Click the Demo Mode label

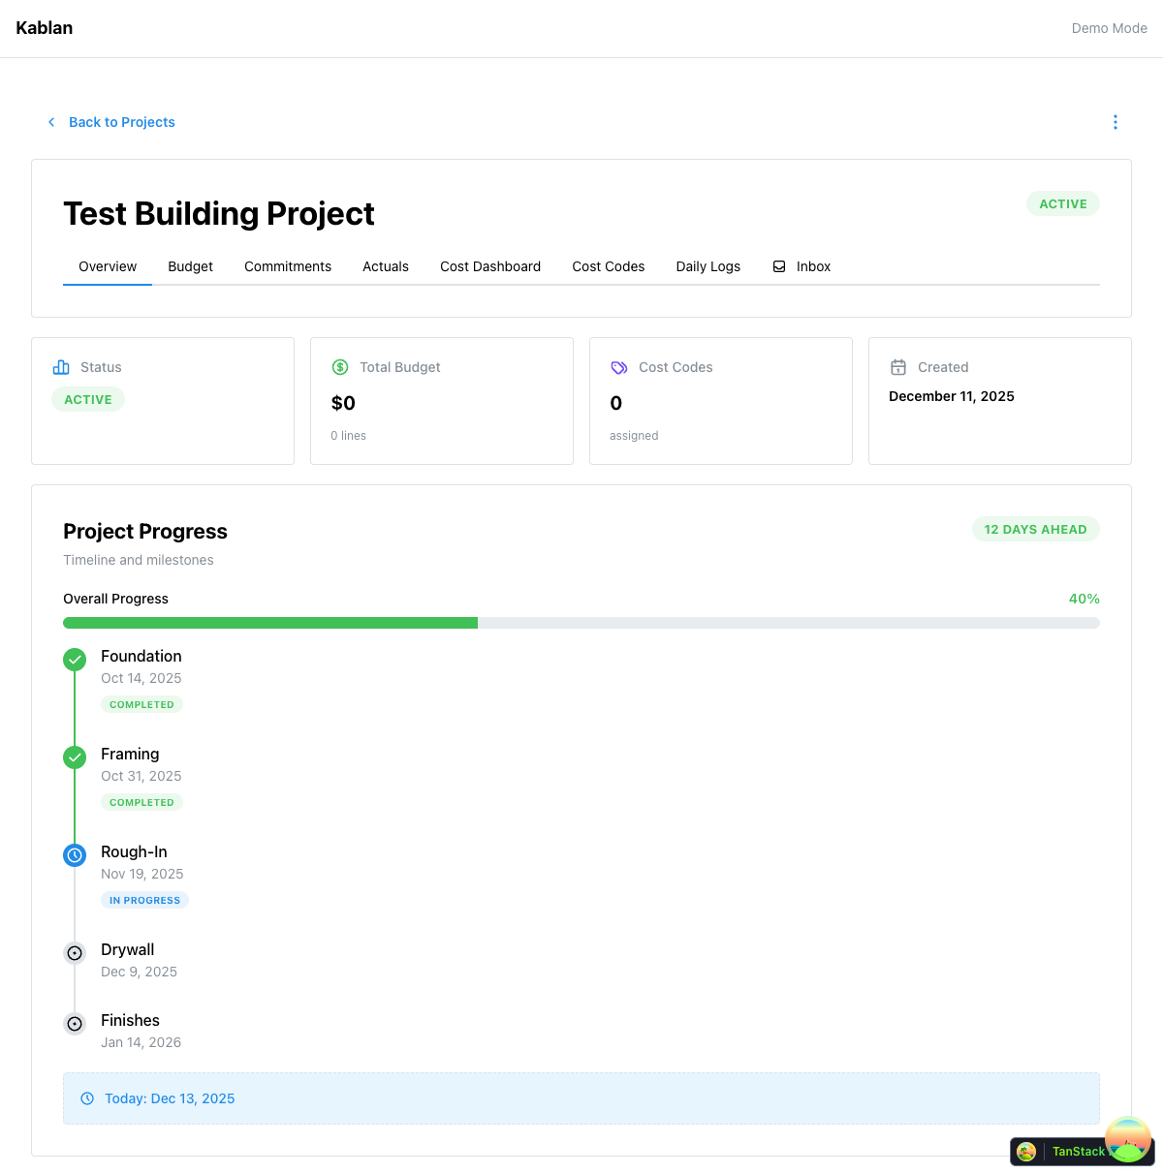coord(1109,28)
